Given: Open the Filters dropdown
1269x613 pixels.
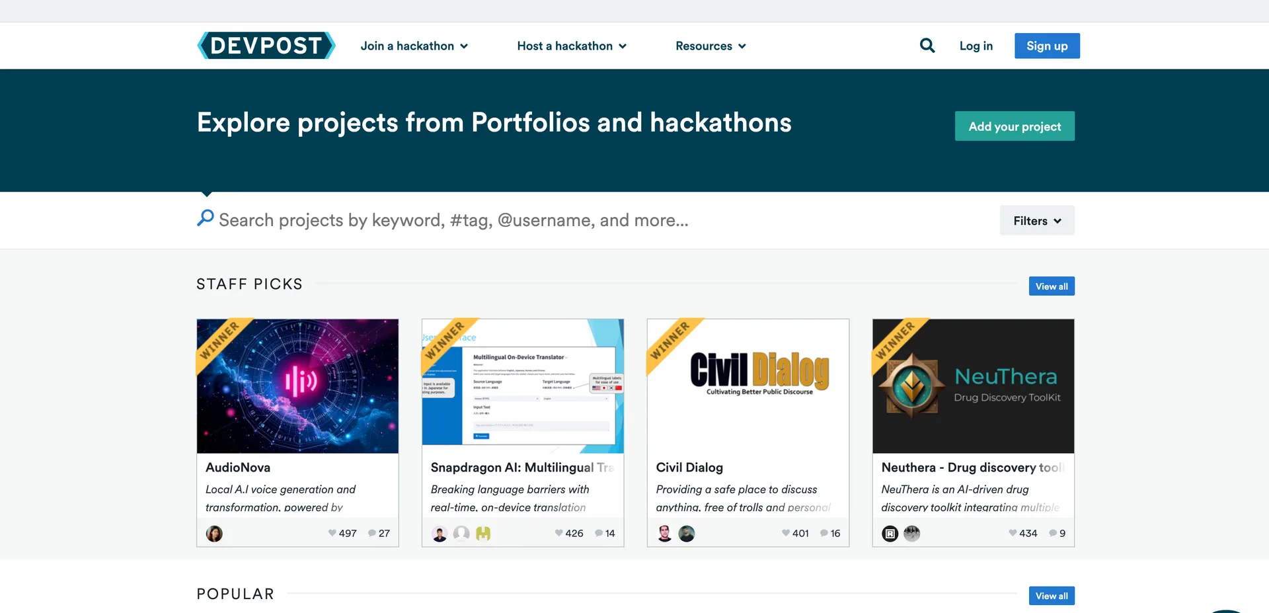Looking at the screenshot, I should 1037,220.
